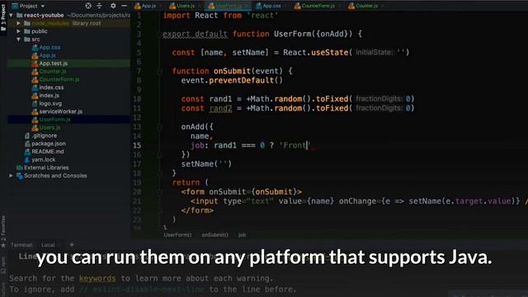Click the Local terminal session tab
This screenshot has width=528, height=297.
click(x=48, y=245)
